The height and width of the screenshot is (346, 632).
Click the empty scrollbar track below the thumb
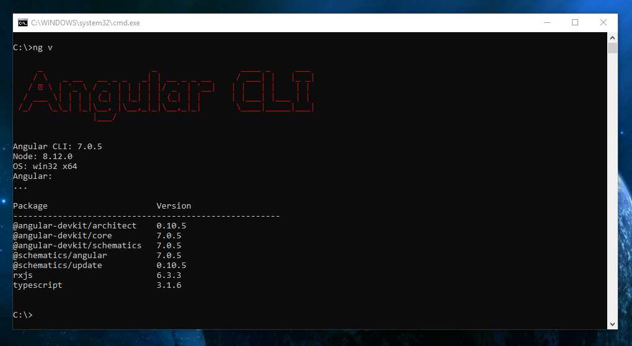tap(612, 186)
